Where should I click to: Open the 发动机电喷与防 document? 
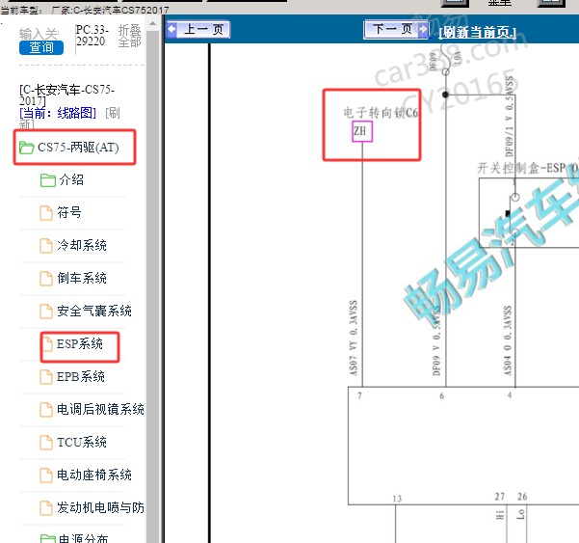tap(92, 507)
